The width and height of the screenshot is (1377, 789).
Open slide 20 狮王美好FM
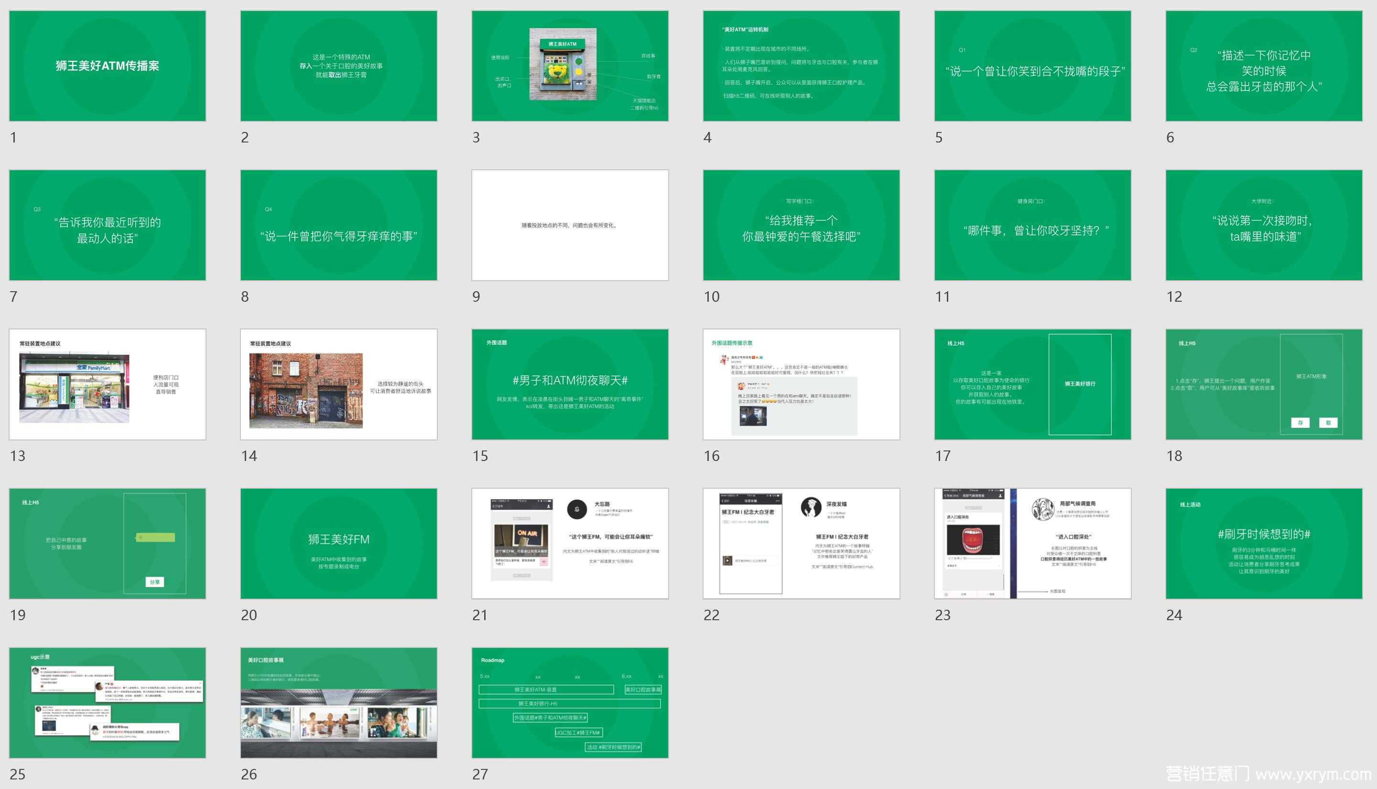pos(338,544)
